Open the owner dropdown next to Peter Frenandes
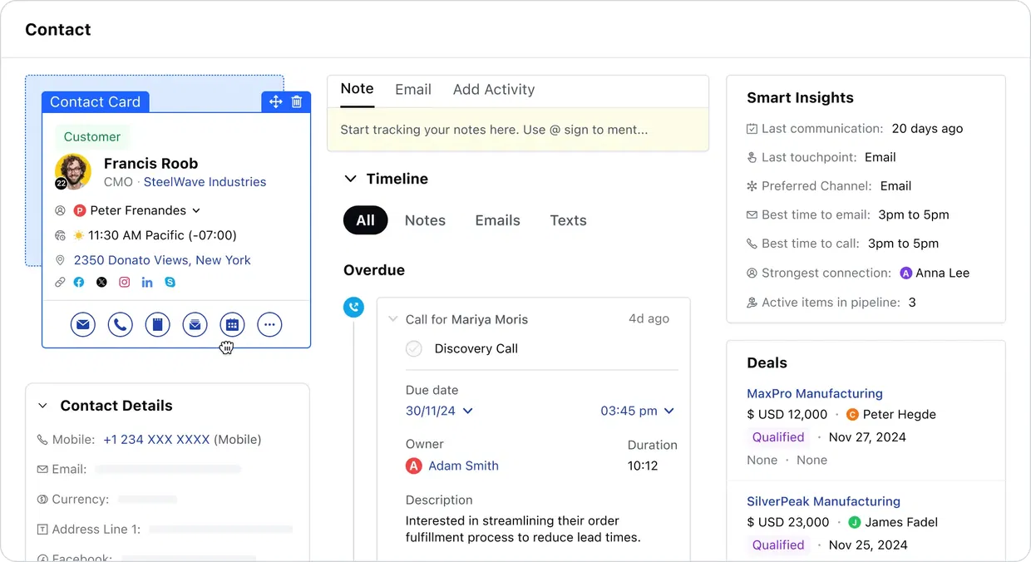 tap(196, 211)
